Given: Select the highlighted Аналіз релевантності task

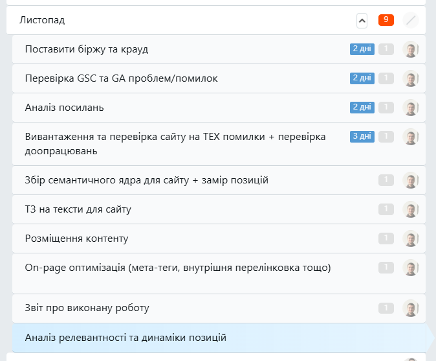Looking at the screenshot, I should 125,338.
